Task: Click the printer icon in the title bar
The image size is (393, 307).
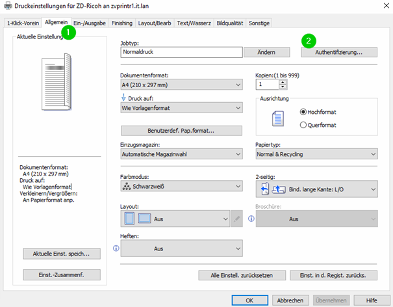Action: click(x=8, y=7)
